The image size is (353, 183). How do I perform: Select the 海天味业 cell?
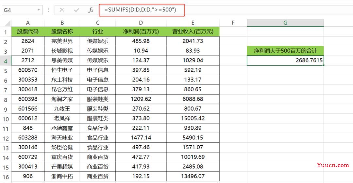tap(62, 138)
